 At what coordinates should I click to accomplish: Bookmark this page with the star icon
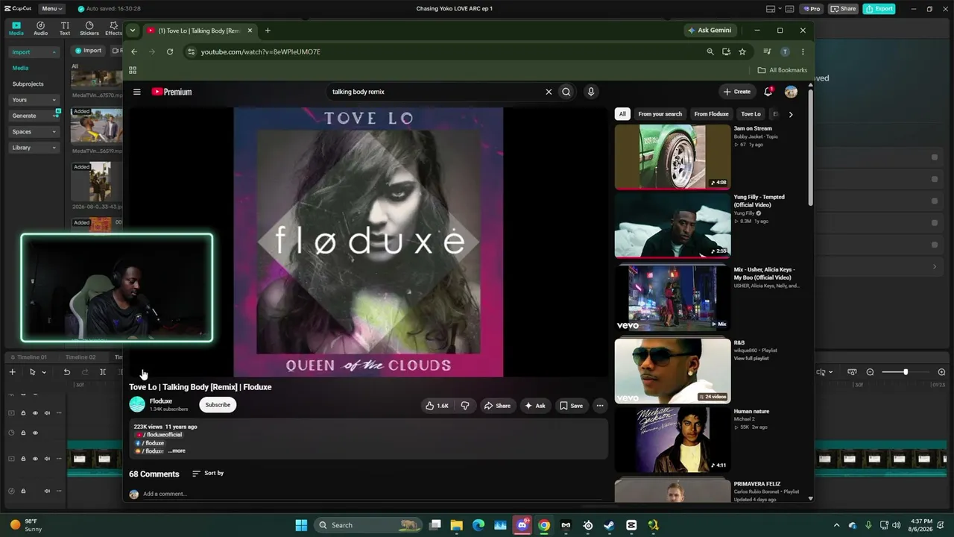point(742,51)
